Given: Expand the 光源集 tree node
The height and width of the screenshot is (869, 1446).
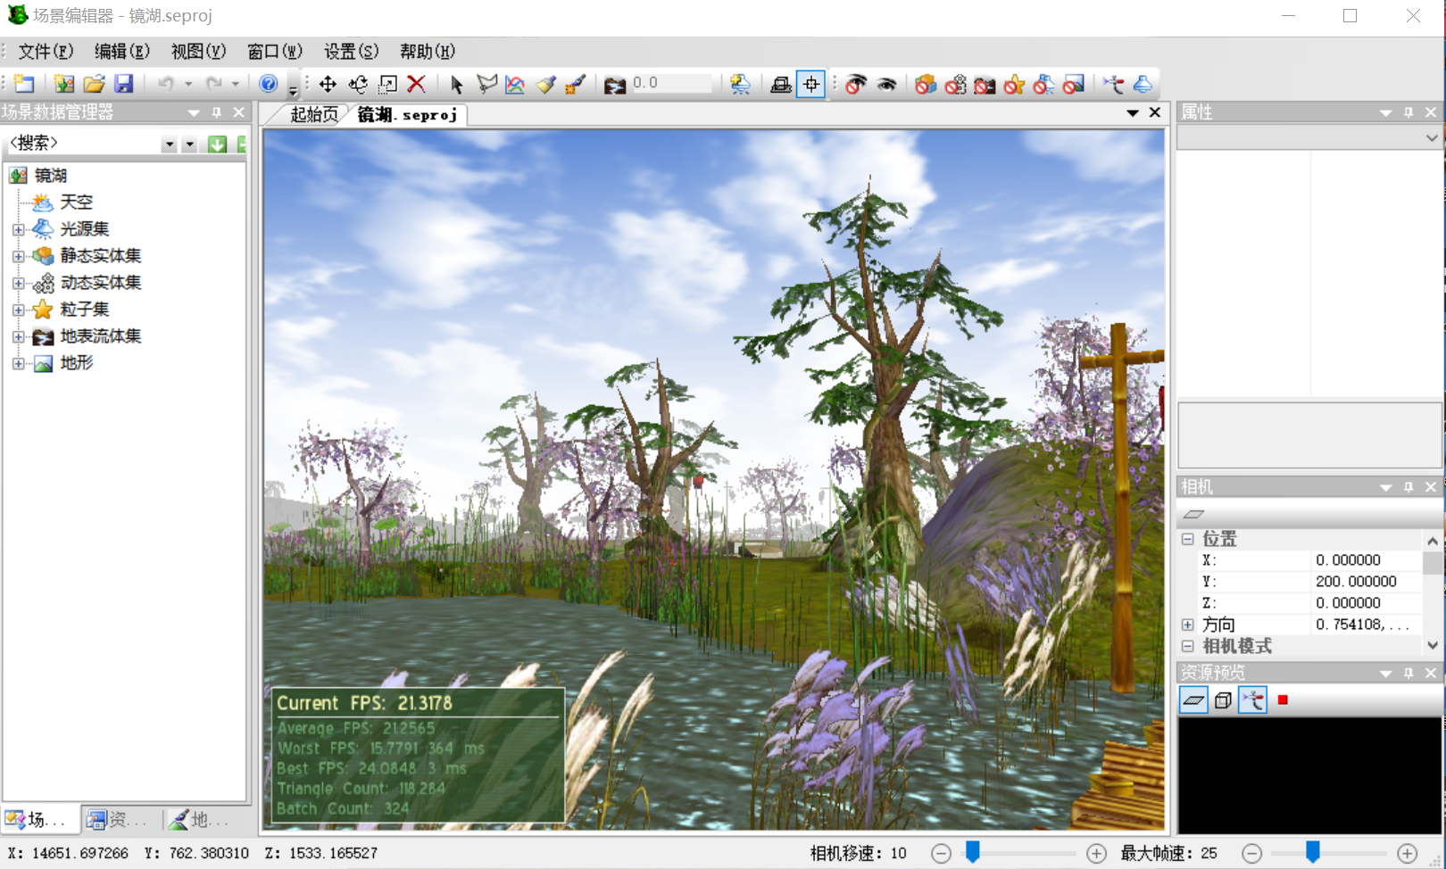Looking at the screenshot, I should click(18, 229).
